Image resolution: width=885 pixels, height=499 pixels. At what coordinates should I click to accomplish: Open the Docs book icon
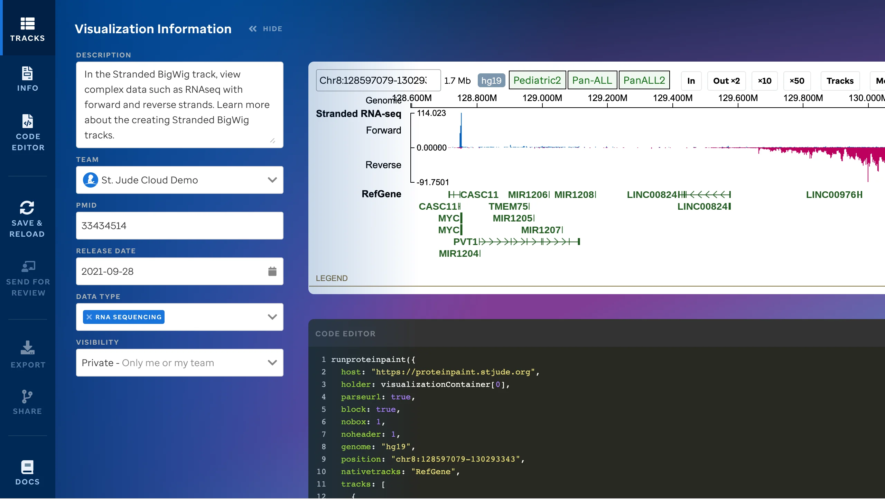coord(27,467)
